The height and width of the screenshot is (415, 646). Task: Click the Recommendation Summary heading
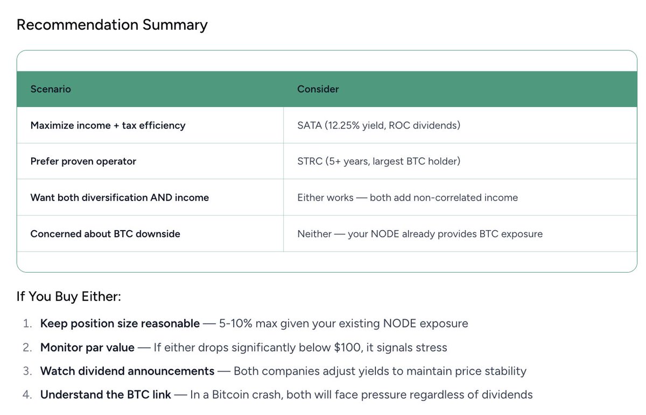(x=112, y=25)
